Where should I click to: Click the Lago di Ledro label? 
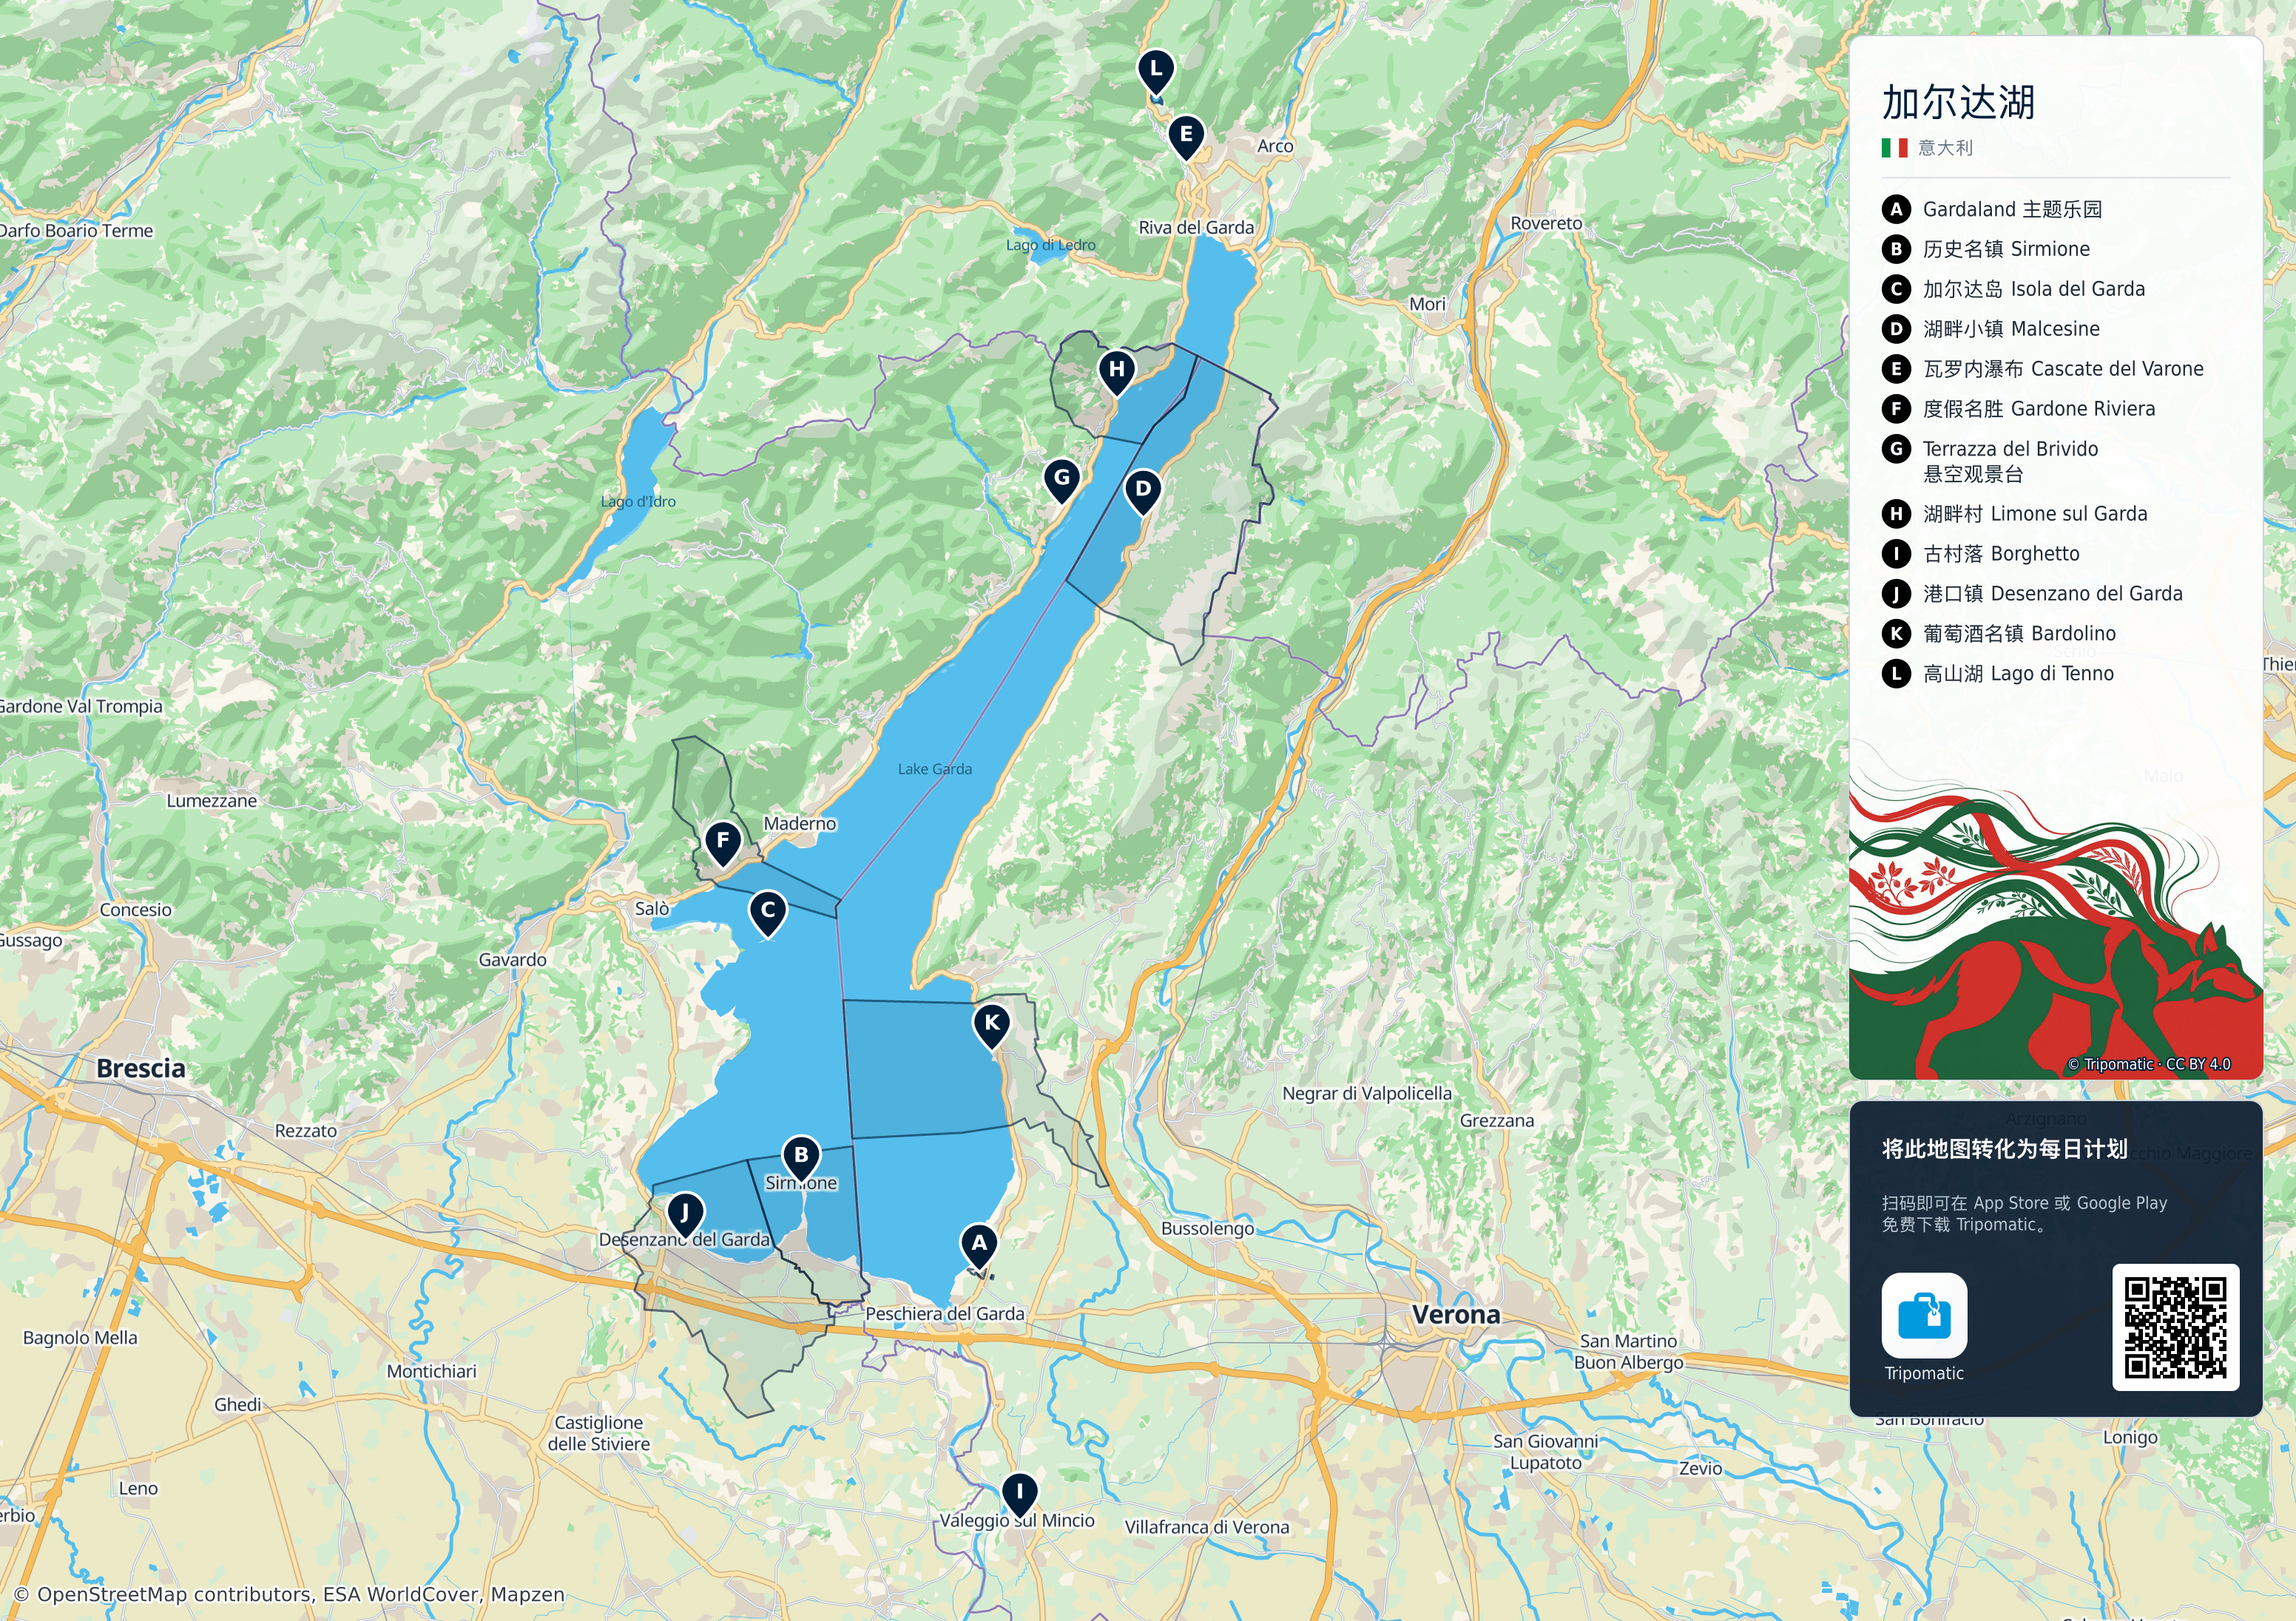1050,245
